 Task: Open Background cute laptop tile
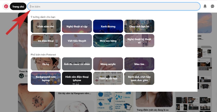pyautogui.click(x=46, y=78)
